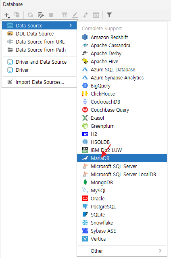Select Sybase ASE data source
The height and width of the screenshot is (258, 171).
coord(122,231)
